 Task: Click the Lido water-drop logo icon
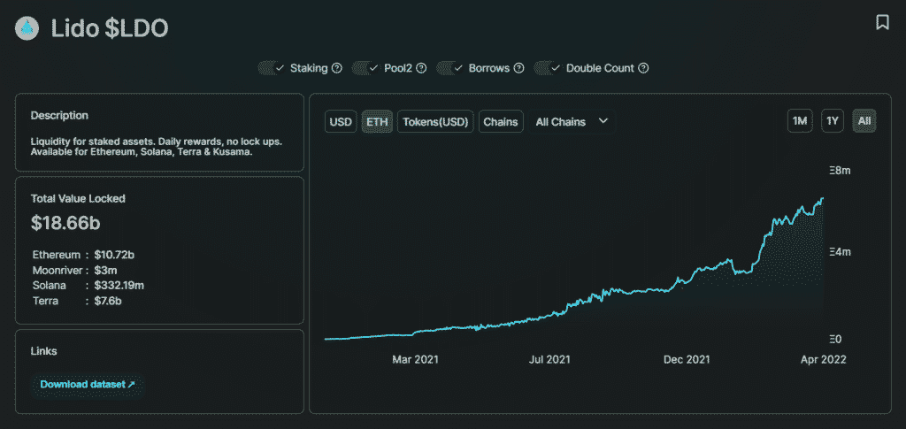[27, 28]
